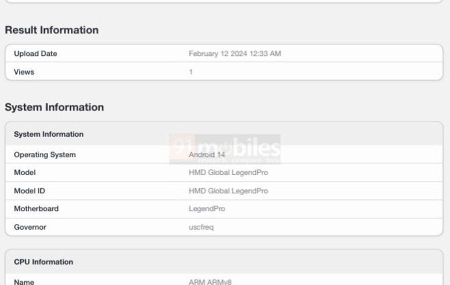Select the Governor label

tap(30, 227)
